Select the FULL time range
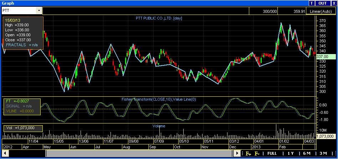Image resolution: width=338 pixels, height=159 pixels. coord(272,153)
